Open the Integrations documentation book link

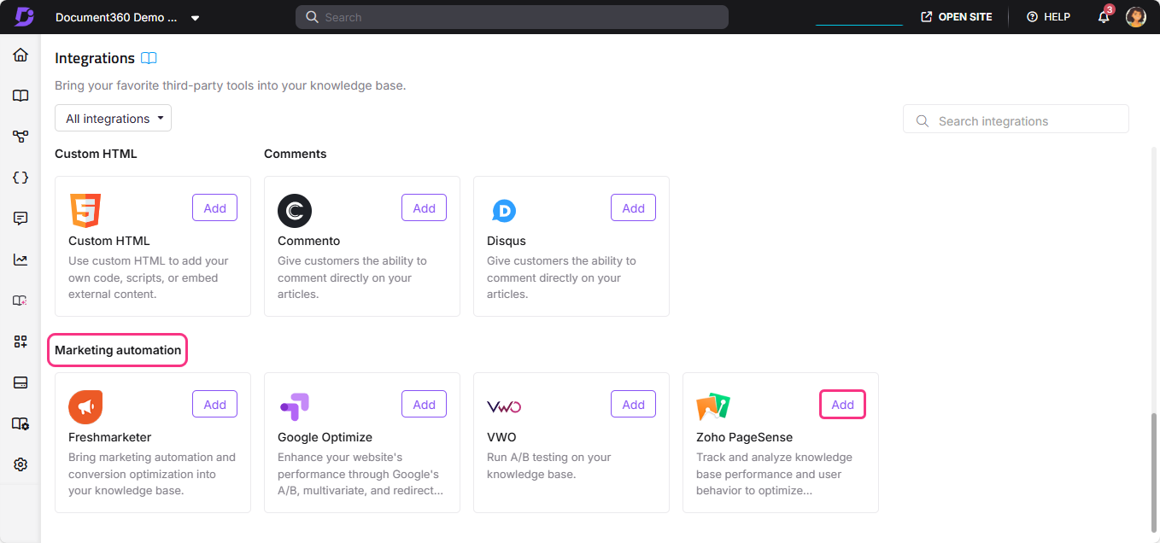pyautogui.click(x=149, y=57)
